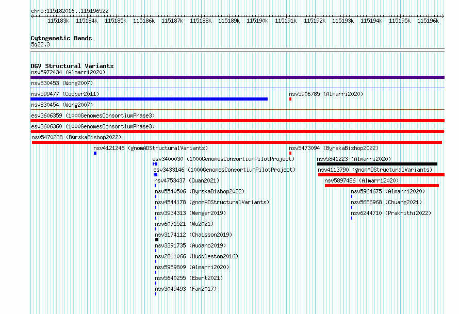Open nsv5540506 (ByrskaBishop2022) label
Screen dimensions: 459x314
click(x=200, y=191)
